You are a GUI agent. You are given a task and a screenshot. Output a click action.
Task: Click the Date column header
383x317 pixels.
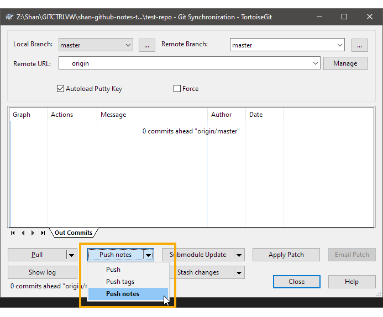coord(265,115)
